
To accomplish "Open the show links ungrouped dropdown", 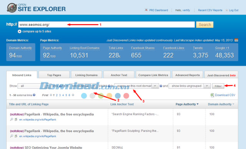I will tap(189, 86).
